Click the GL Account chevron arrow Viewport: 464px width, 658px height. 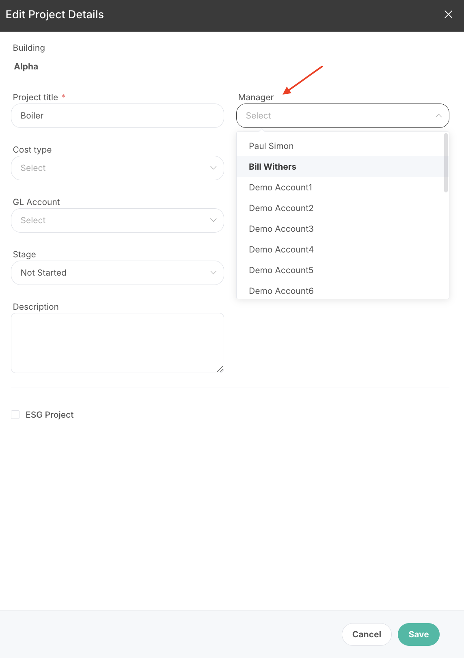[x=213, y=220]
